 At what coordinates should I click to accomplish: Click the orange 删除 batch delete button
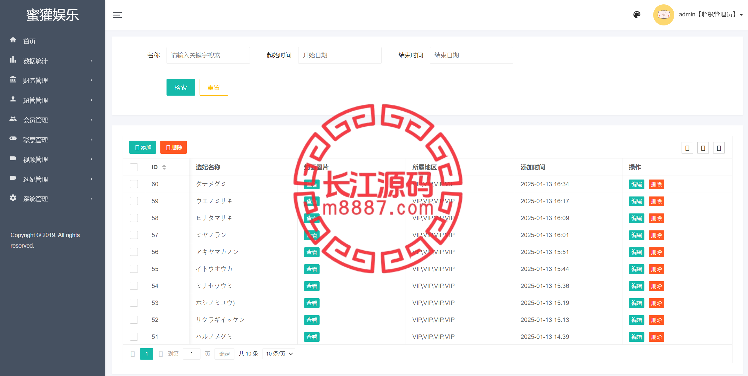pyautogui.click(x=174, y=147)
